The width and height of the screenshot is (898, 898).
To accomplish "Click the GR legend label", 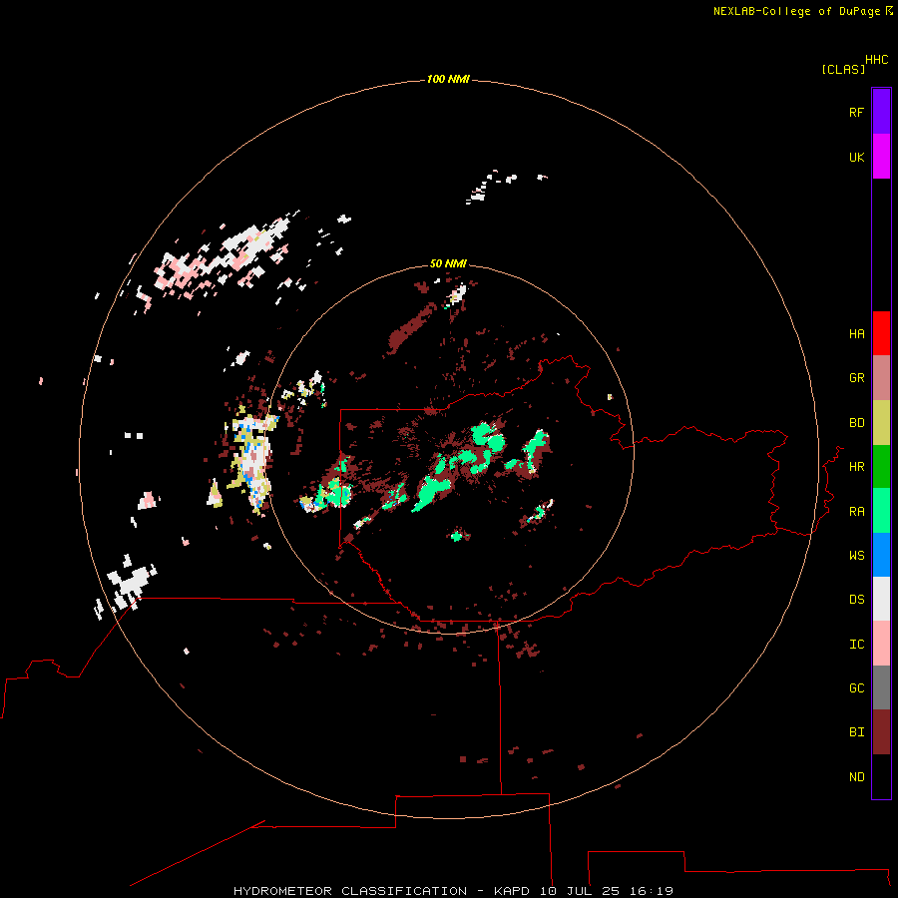I will tap(856, 378).
